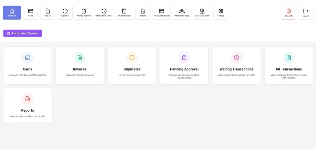Image resolution: width=316 pixels, height=149 pixels.
Task: Click 'Review and approve pending transactions' text
Action: 184,76
